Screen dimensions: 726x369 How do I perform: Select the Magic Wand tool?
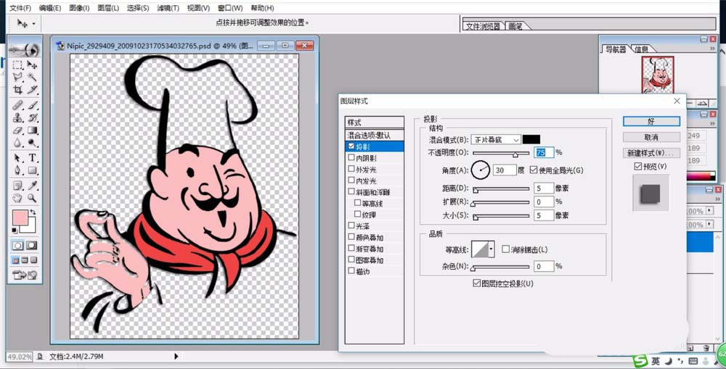click(x=32, y=78)
